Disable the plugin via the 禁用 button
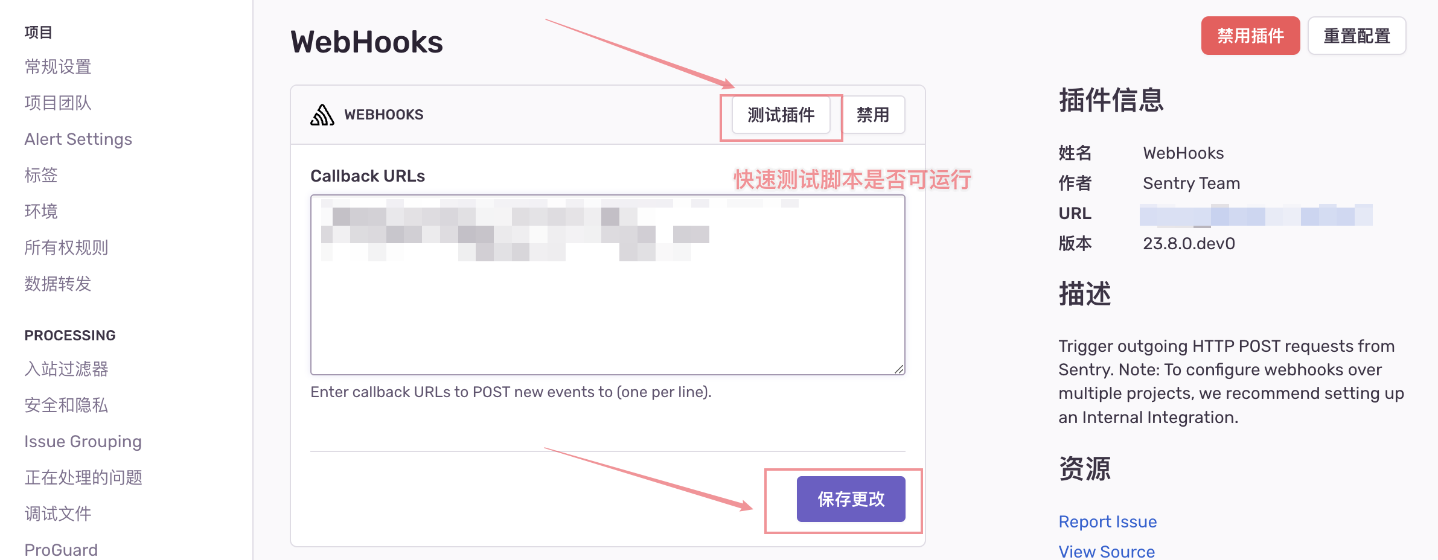The width and height of the screenshot is (1438, 560). click(x=873, y=115)
